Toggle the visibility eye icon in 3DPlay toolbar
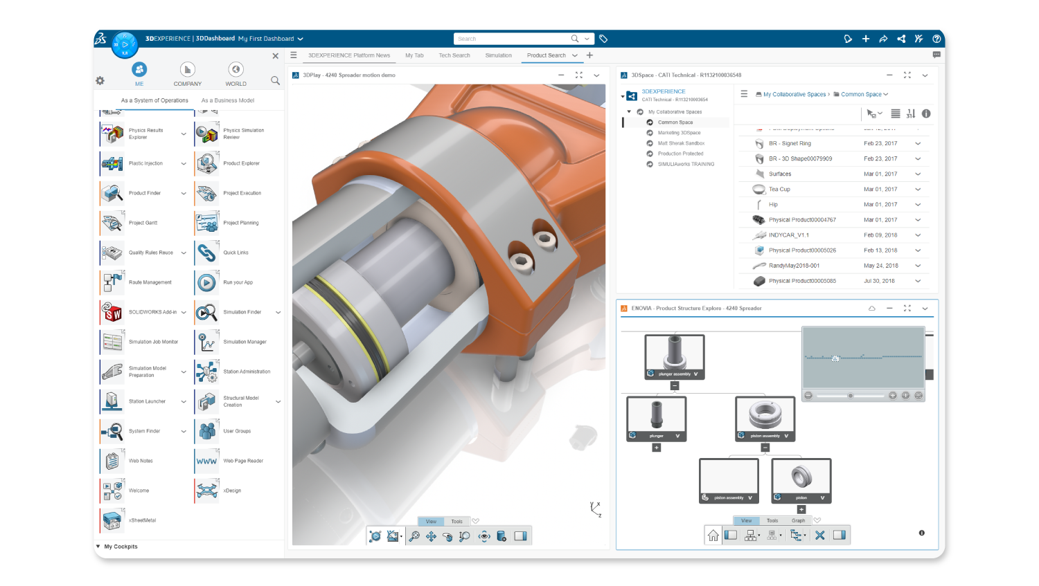 click(484, 536)
